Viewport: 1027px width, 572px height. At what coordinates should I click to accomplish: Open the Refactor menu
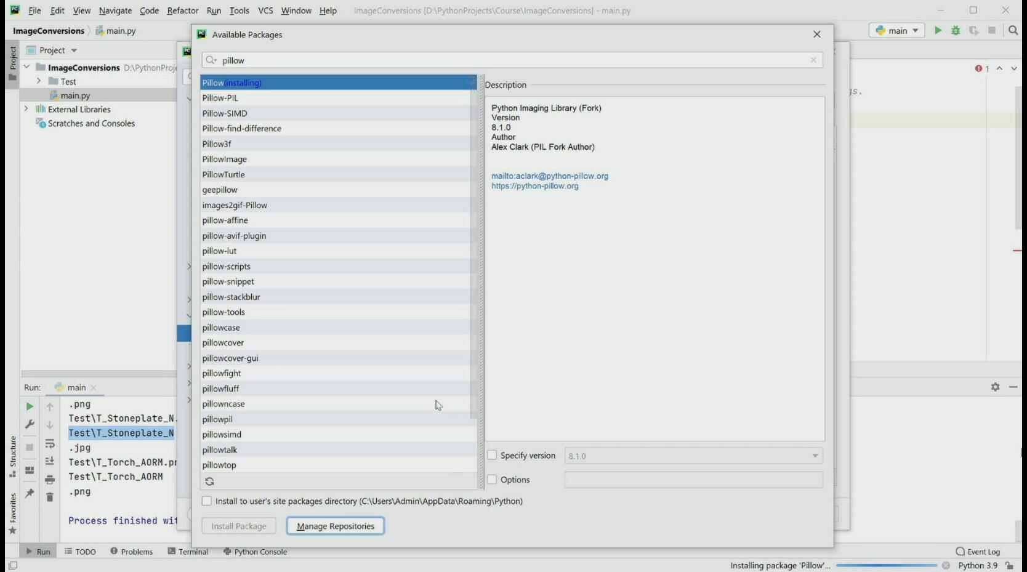pos(183,10)
